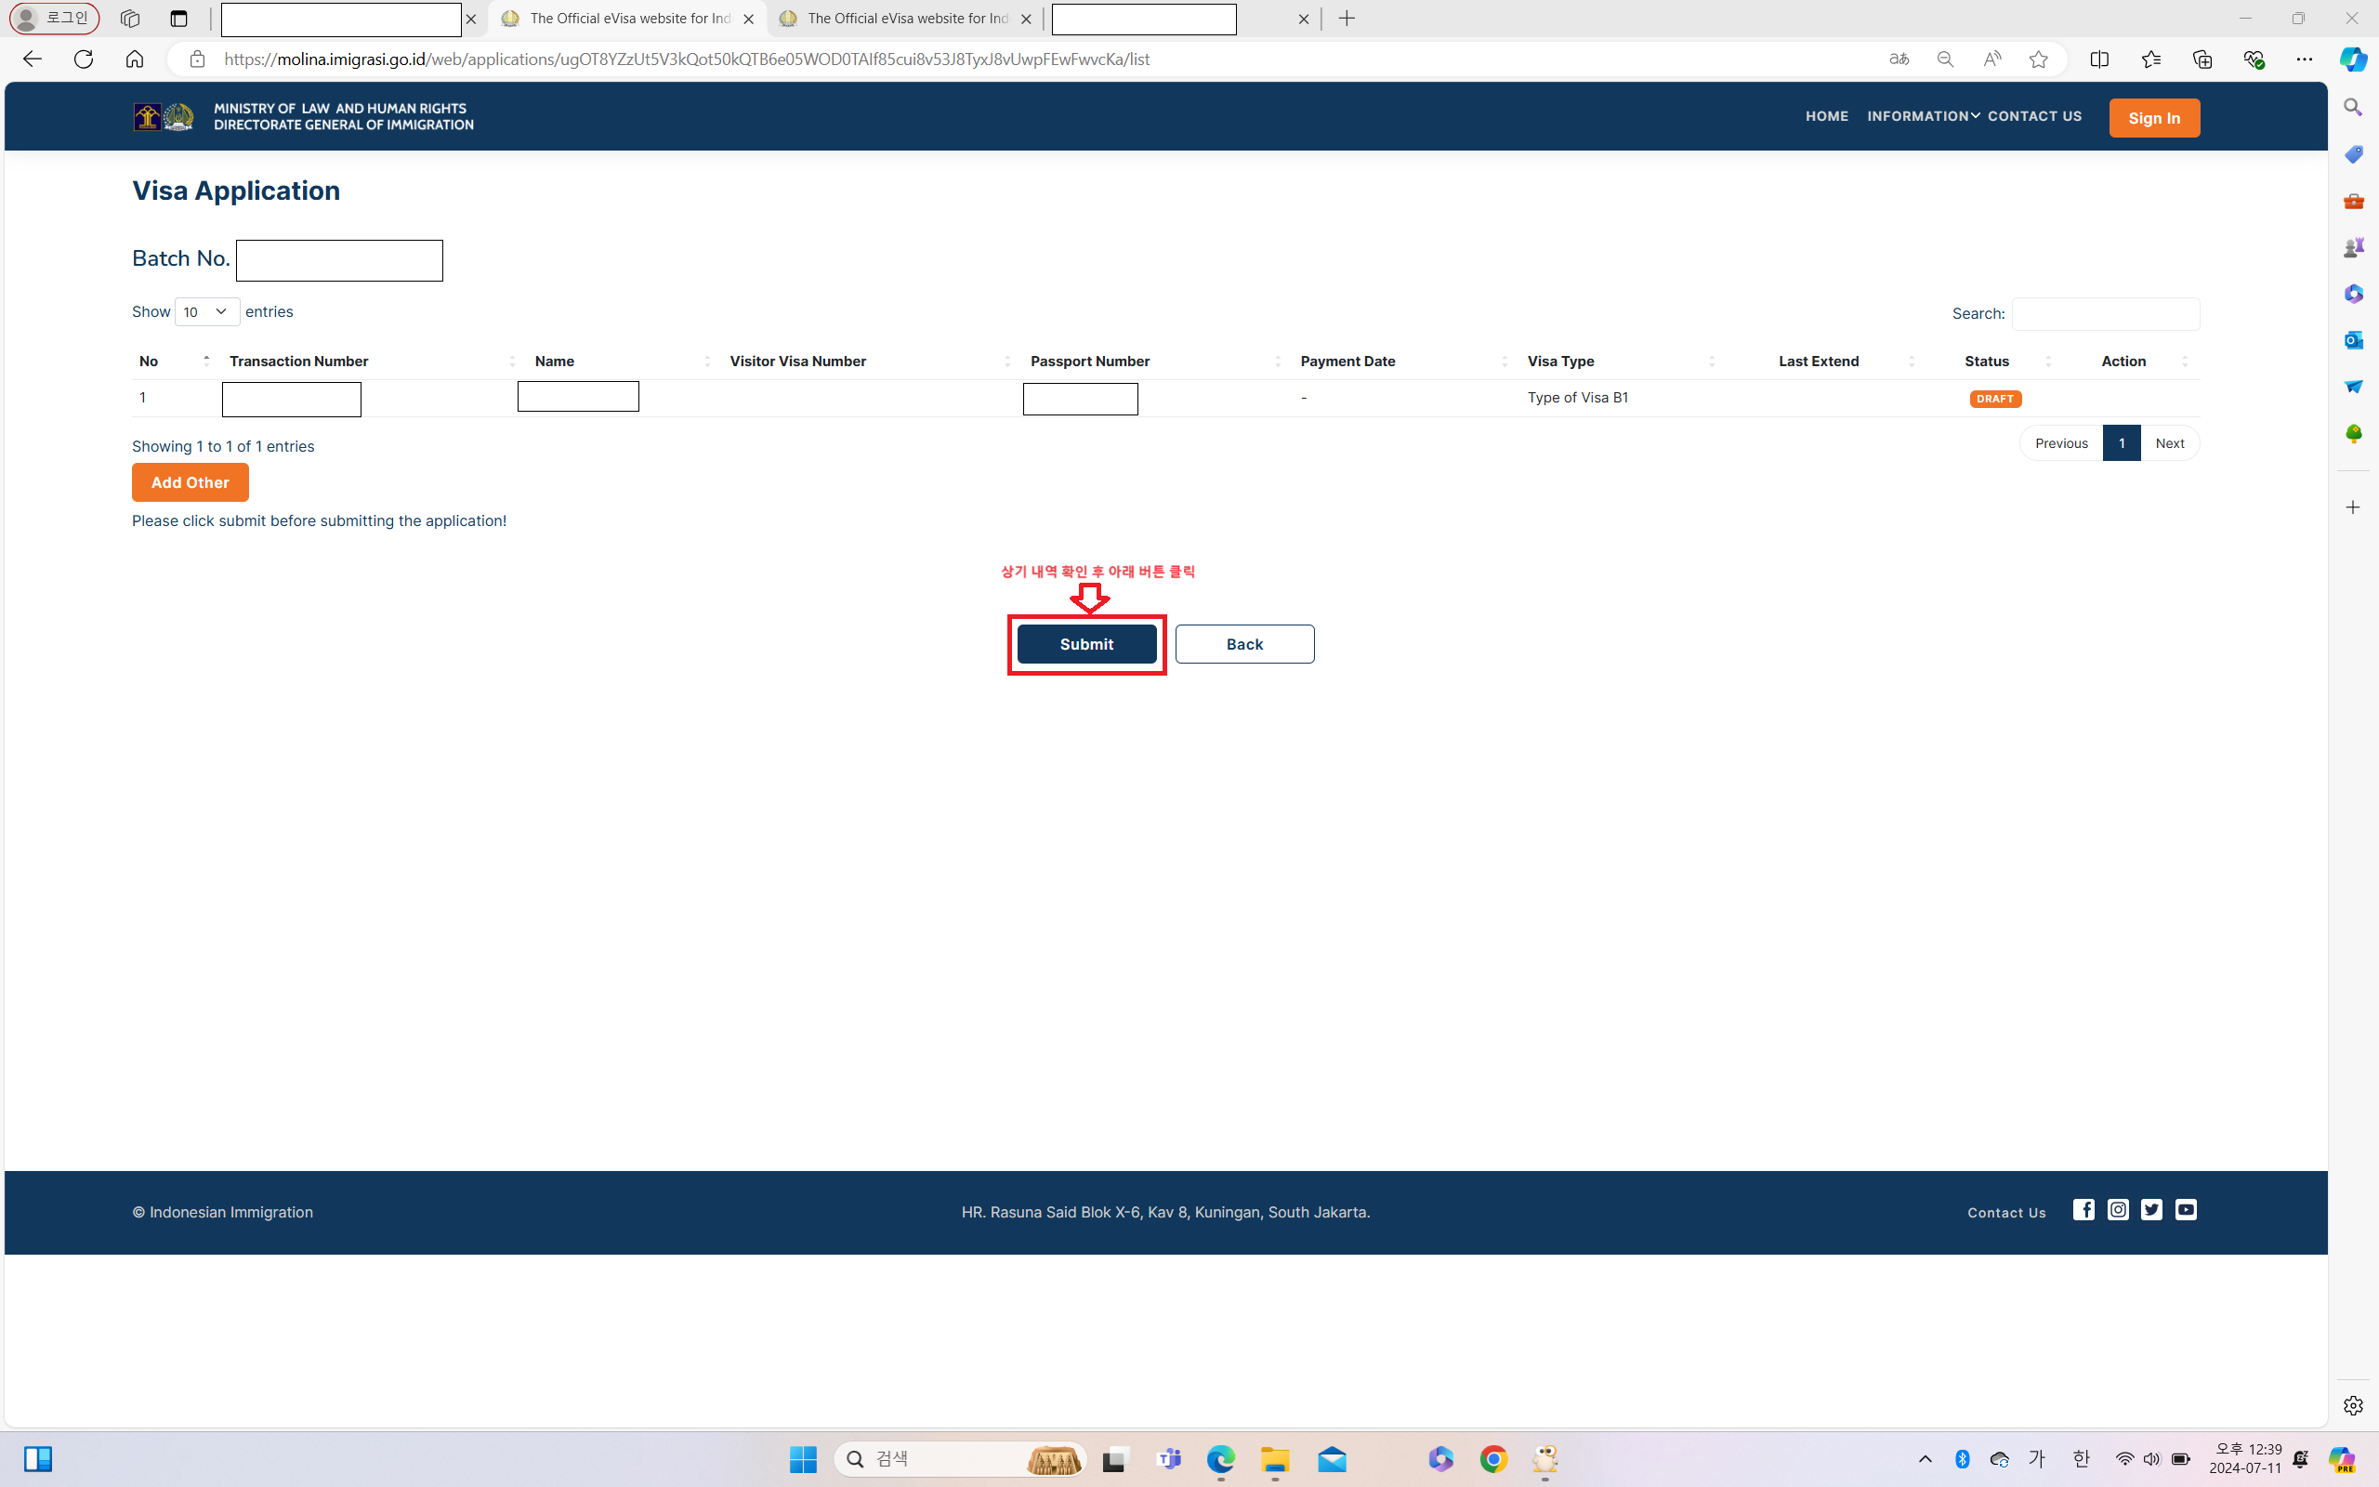Go back with the browser back arrow
Image resolution: width=2379 pixels, height=1487 pixels.
click(x=33, y=59)
